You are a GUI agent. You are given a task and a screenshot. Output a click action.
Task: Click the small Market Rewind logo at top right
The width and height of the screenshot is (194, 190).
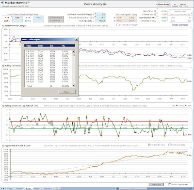click(163, 4)
